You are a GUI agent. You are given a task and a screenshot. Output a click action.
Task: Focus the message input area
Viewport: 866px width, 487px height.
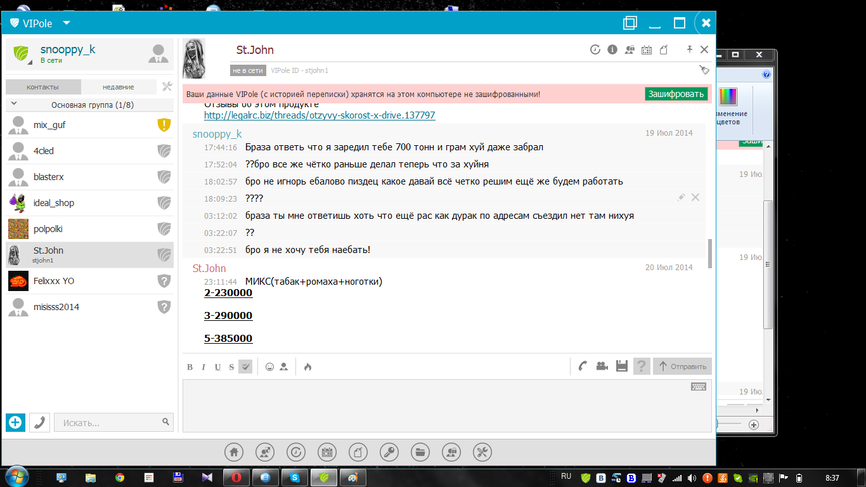coord(447,406)
